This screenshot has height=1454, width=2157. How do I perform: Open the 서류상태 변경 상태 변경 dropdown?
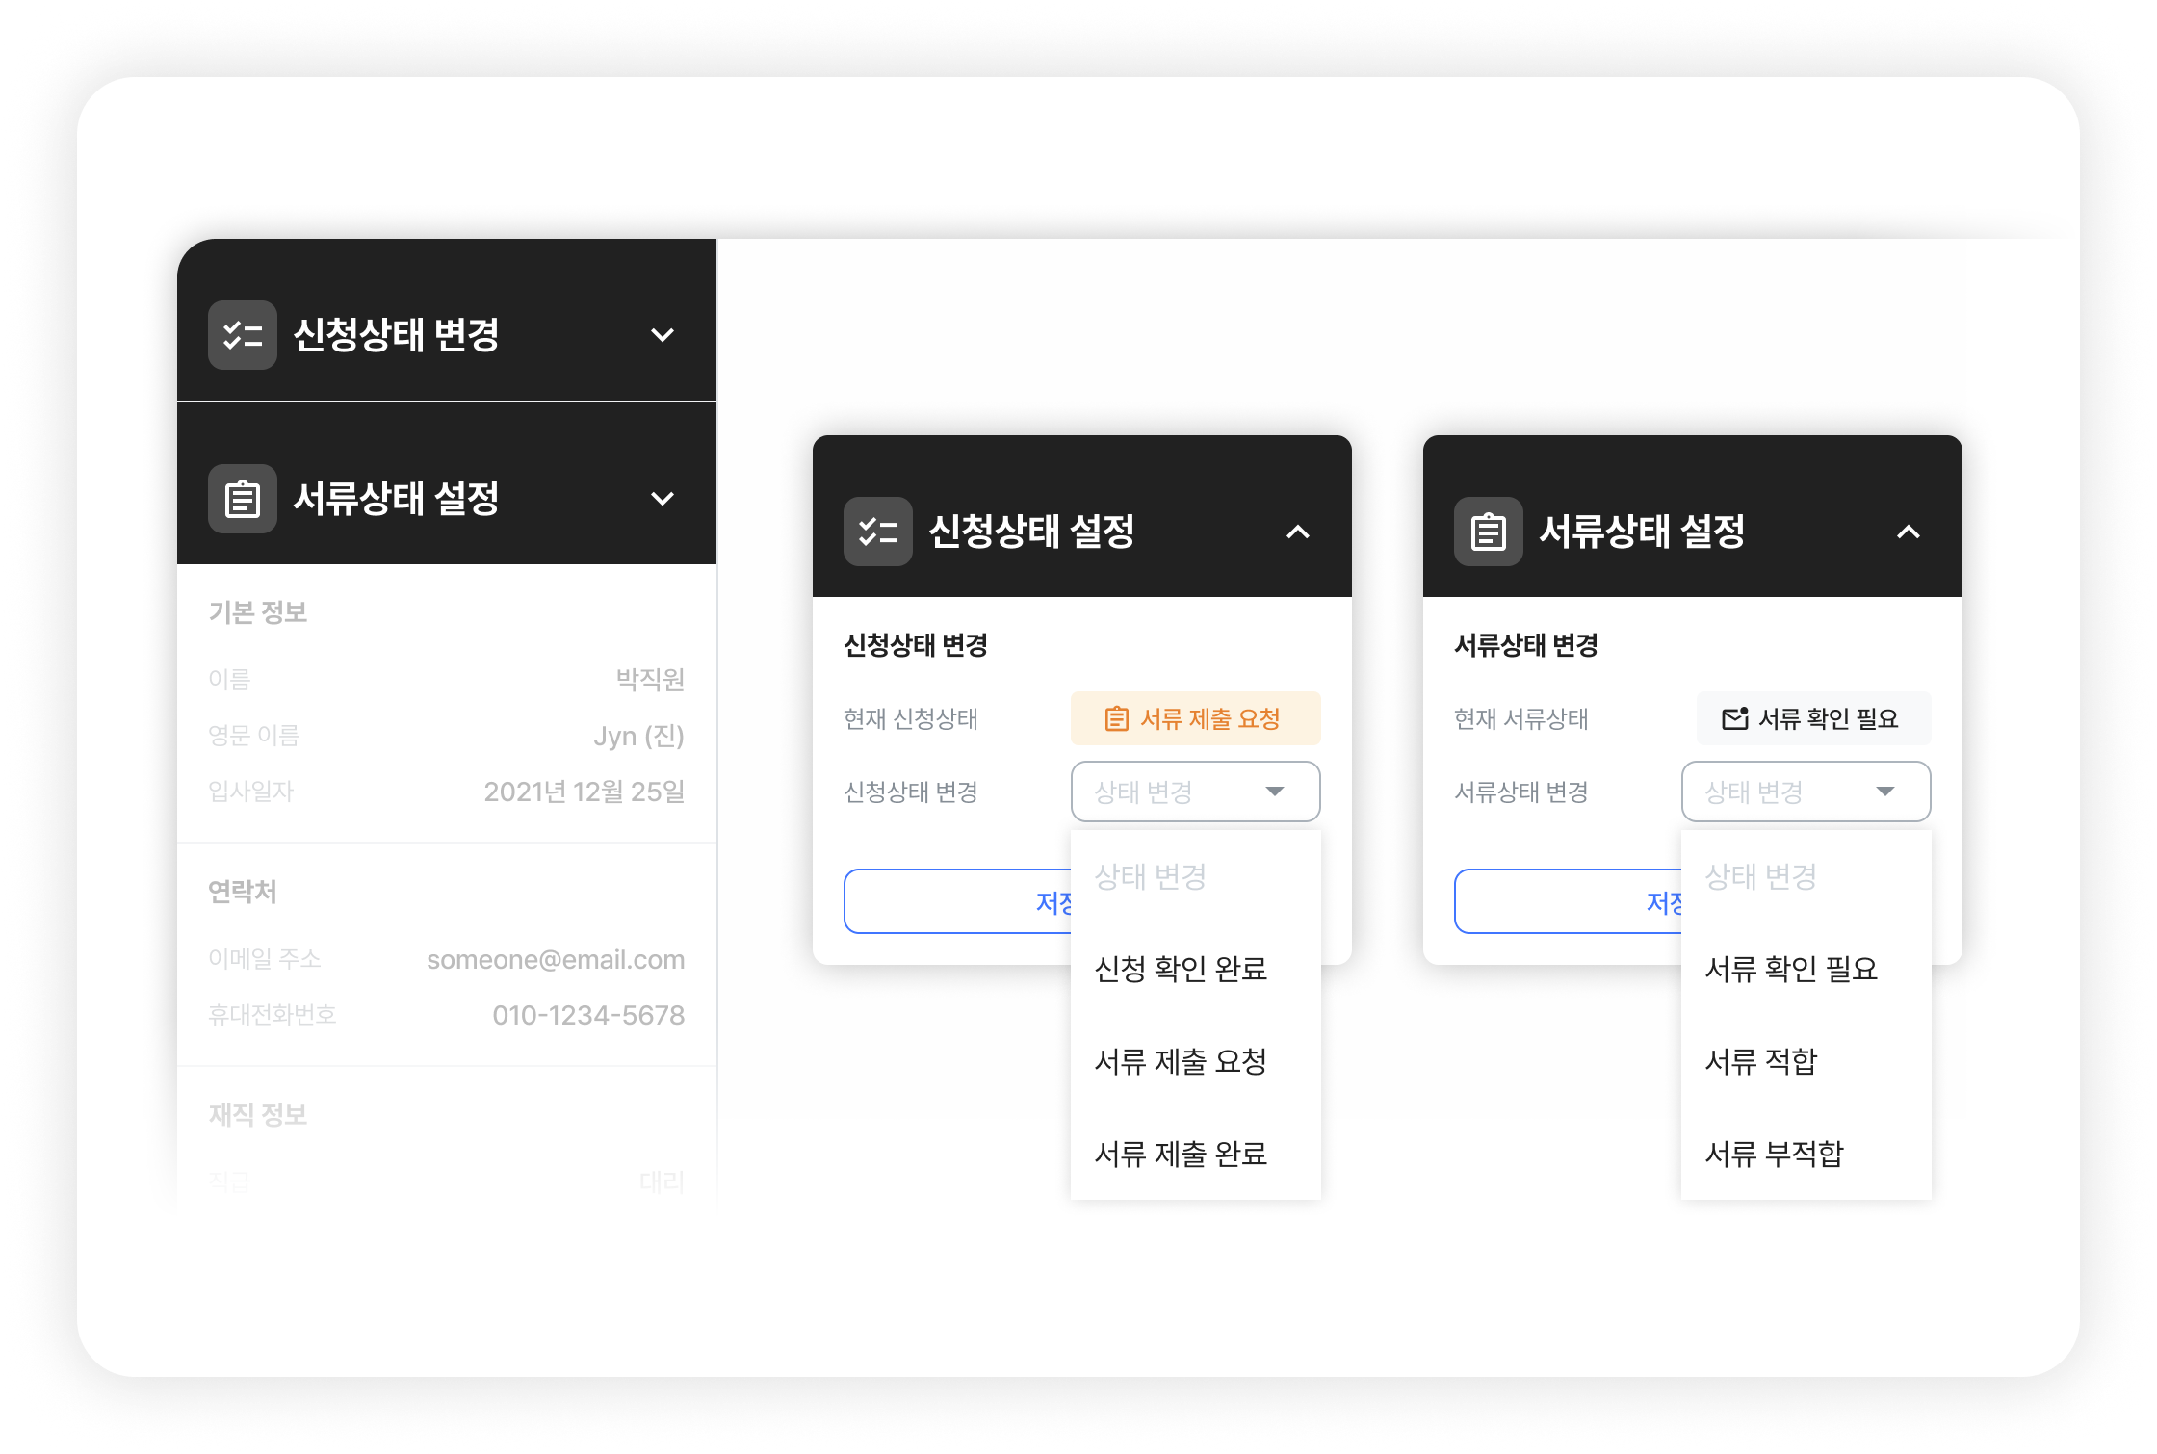coord(1806,792)
